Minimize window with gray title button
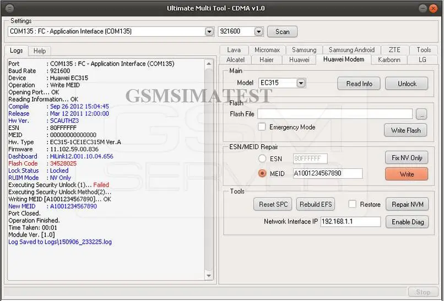The width and height of the screenshot is (444, 301). click(x=423, y=8)
